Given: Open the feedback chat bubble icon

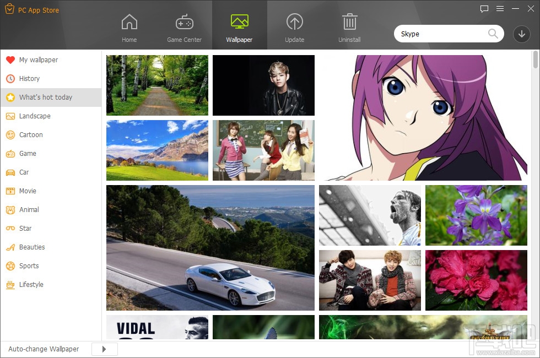Looking at the screenshot, I should (x=484, y=9).
